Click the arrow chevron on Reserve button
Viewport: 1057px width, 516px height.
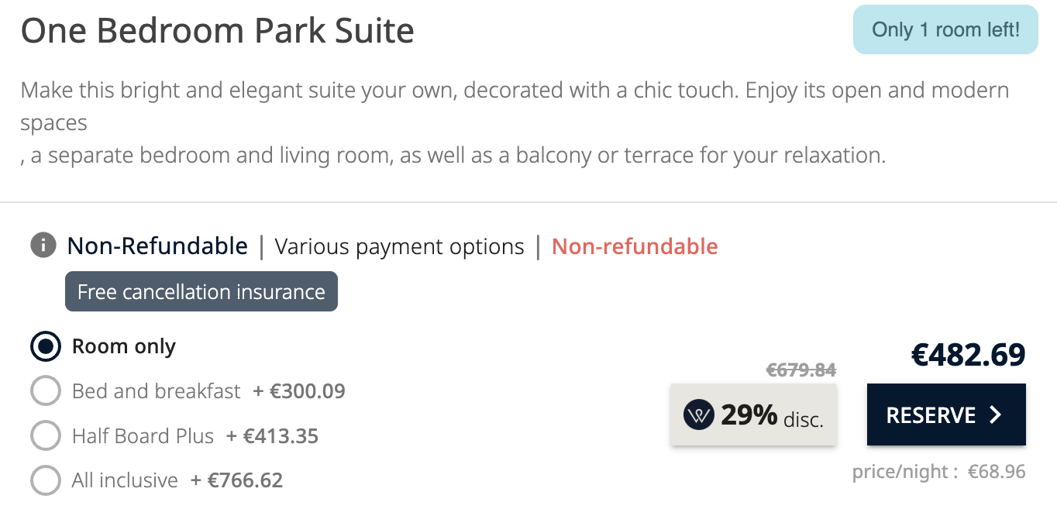996,415
